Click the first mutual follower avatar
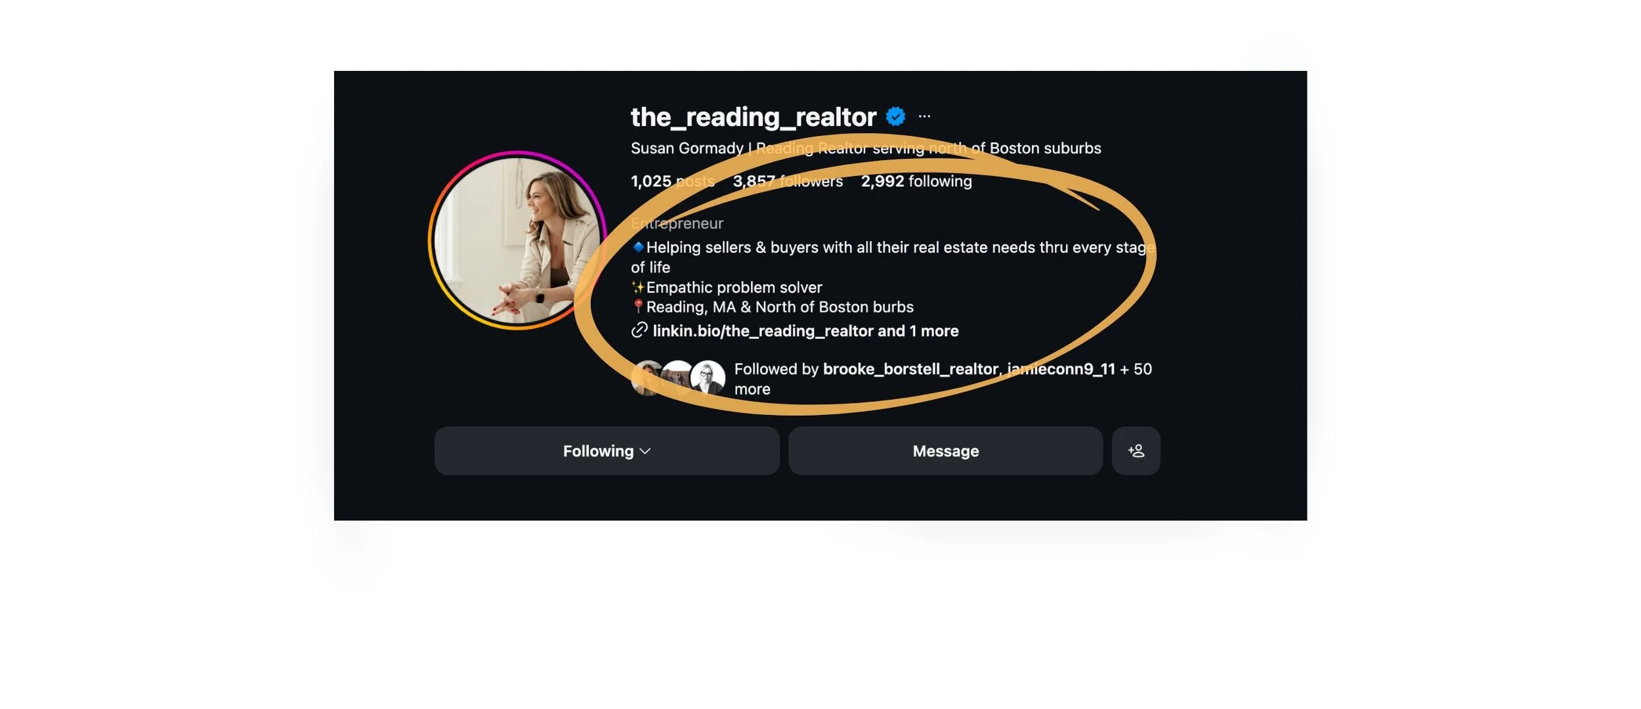Screen dimensions: 1641x709 (647, 378)
